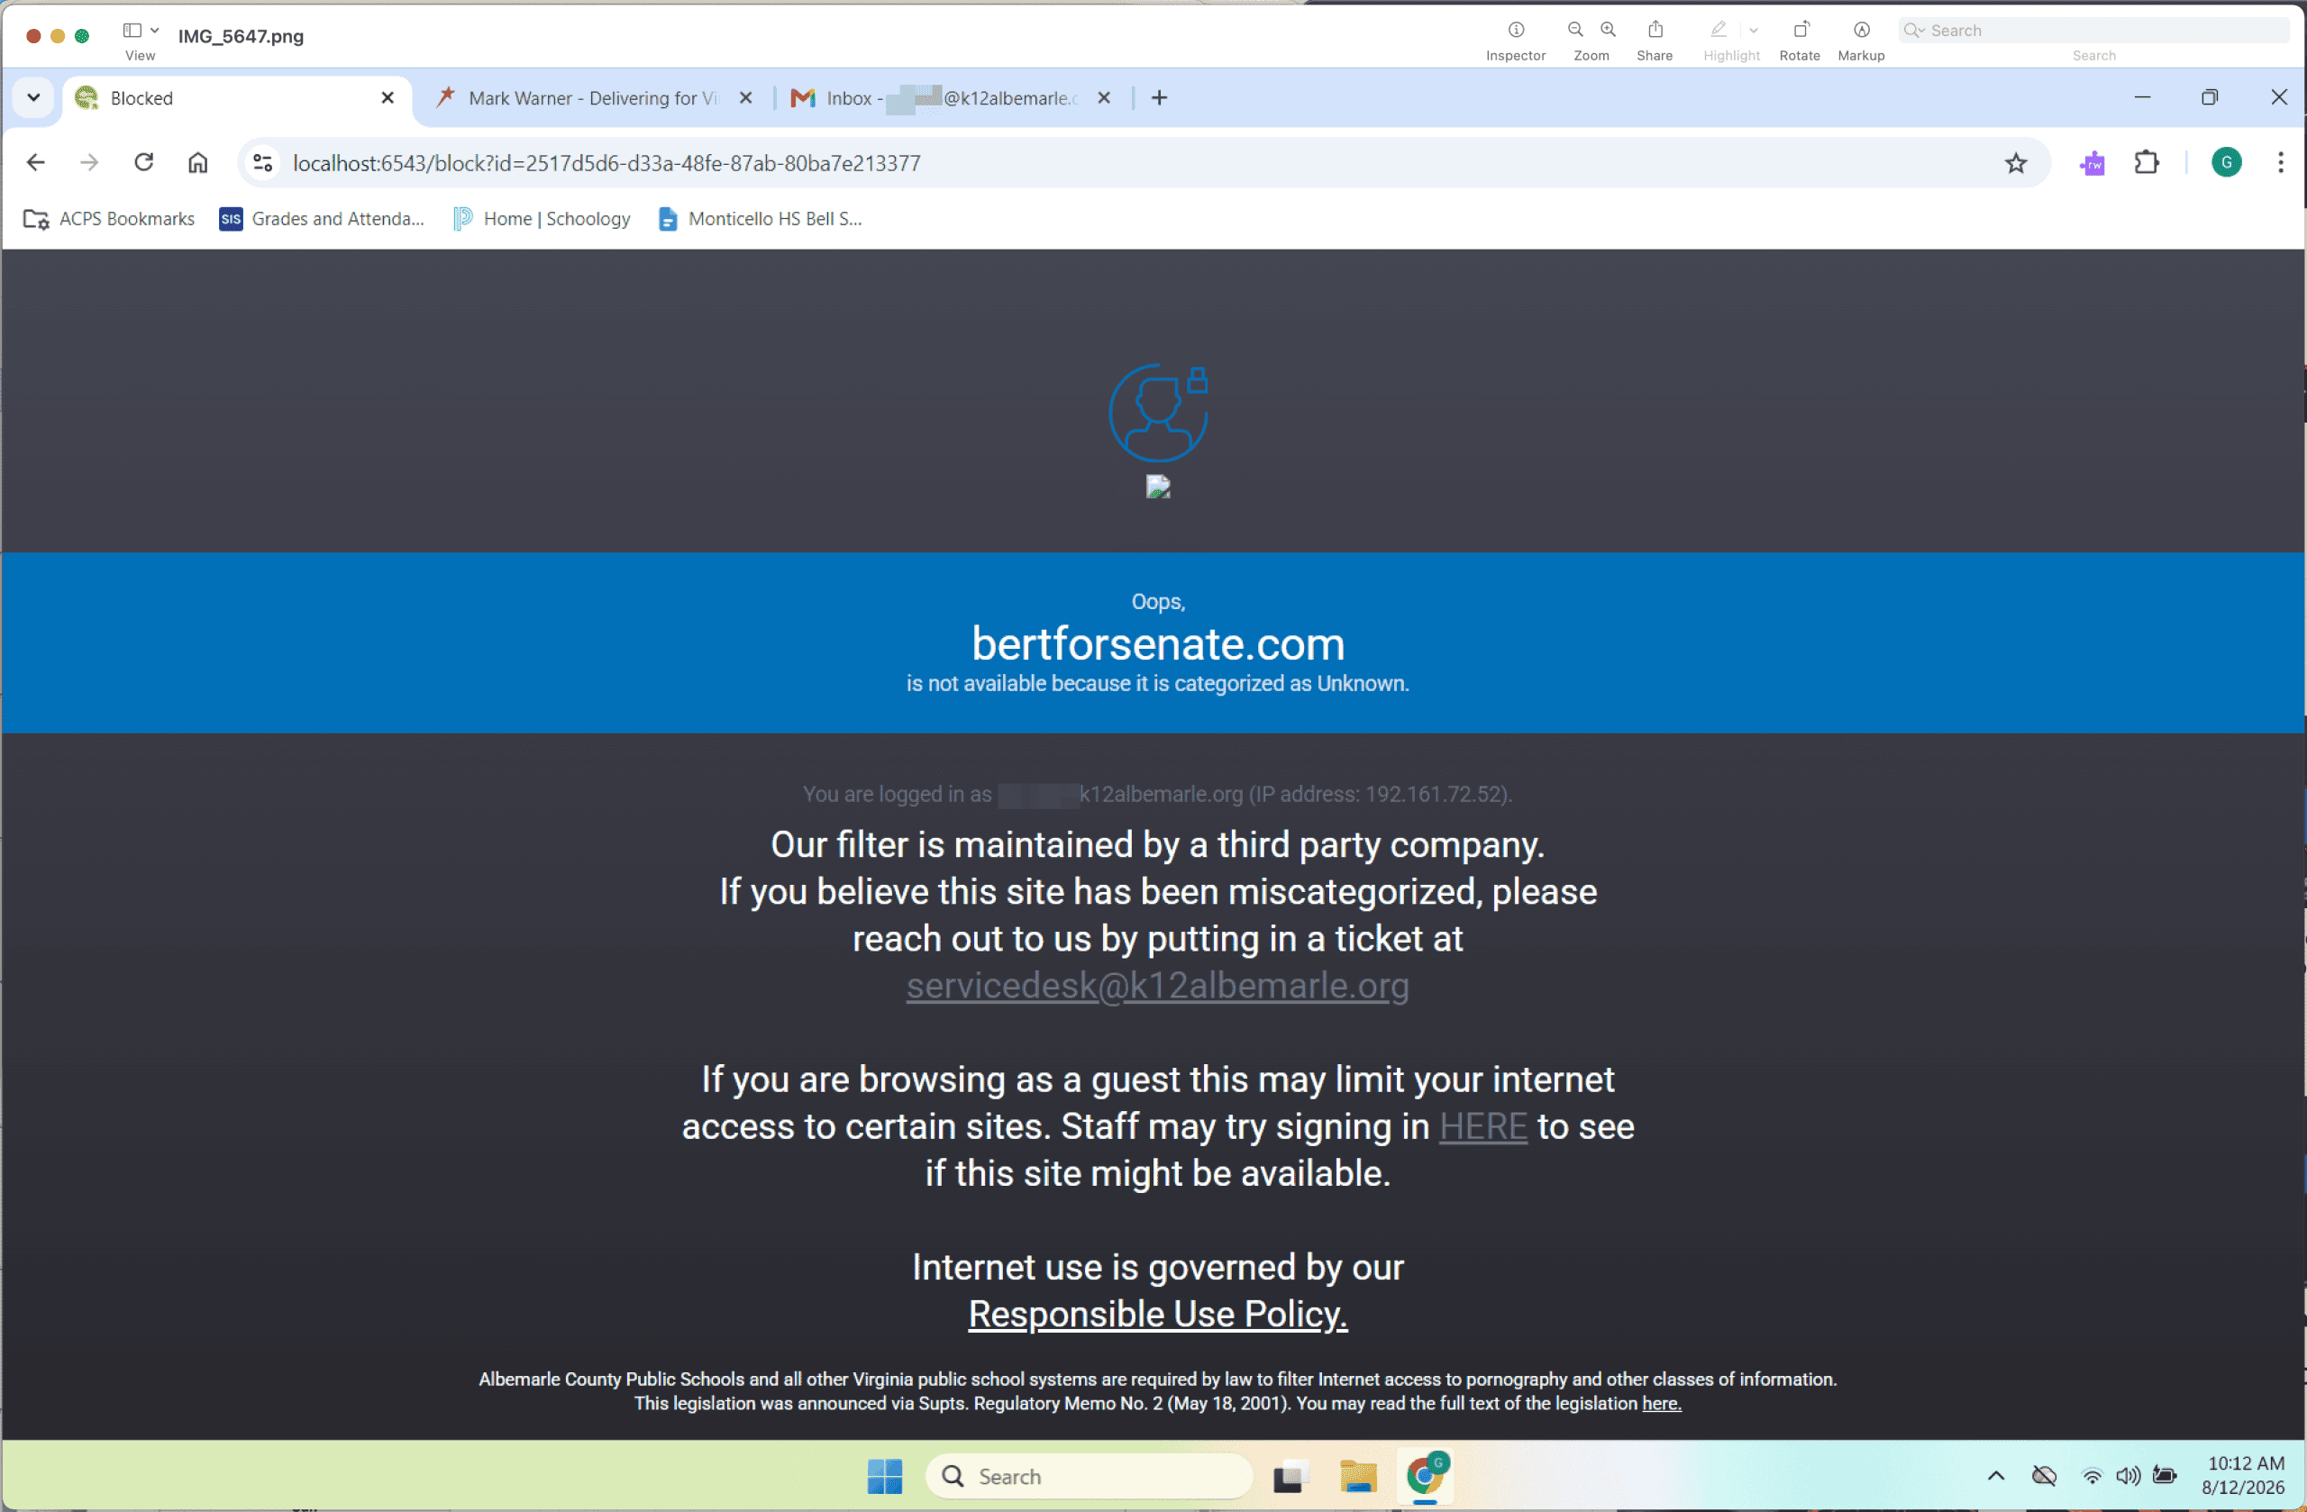
Task: Click the Windows taskbar Search box
Action: pos(1090,1477)
